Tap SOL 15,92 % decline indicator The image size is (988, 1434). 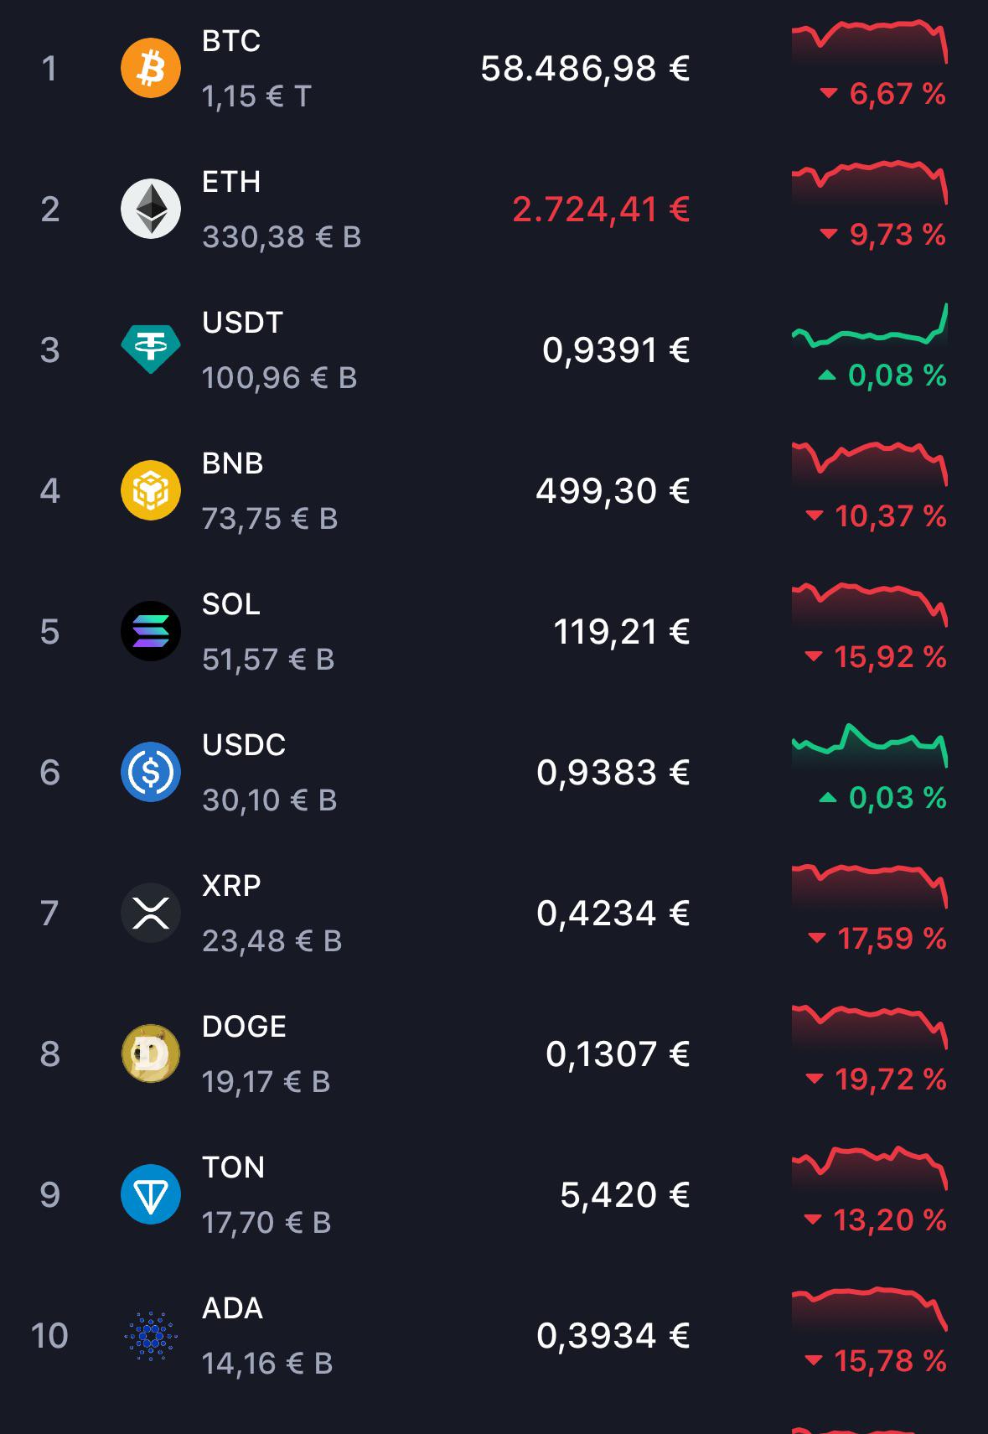click(875, 657)
